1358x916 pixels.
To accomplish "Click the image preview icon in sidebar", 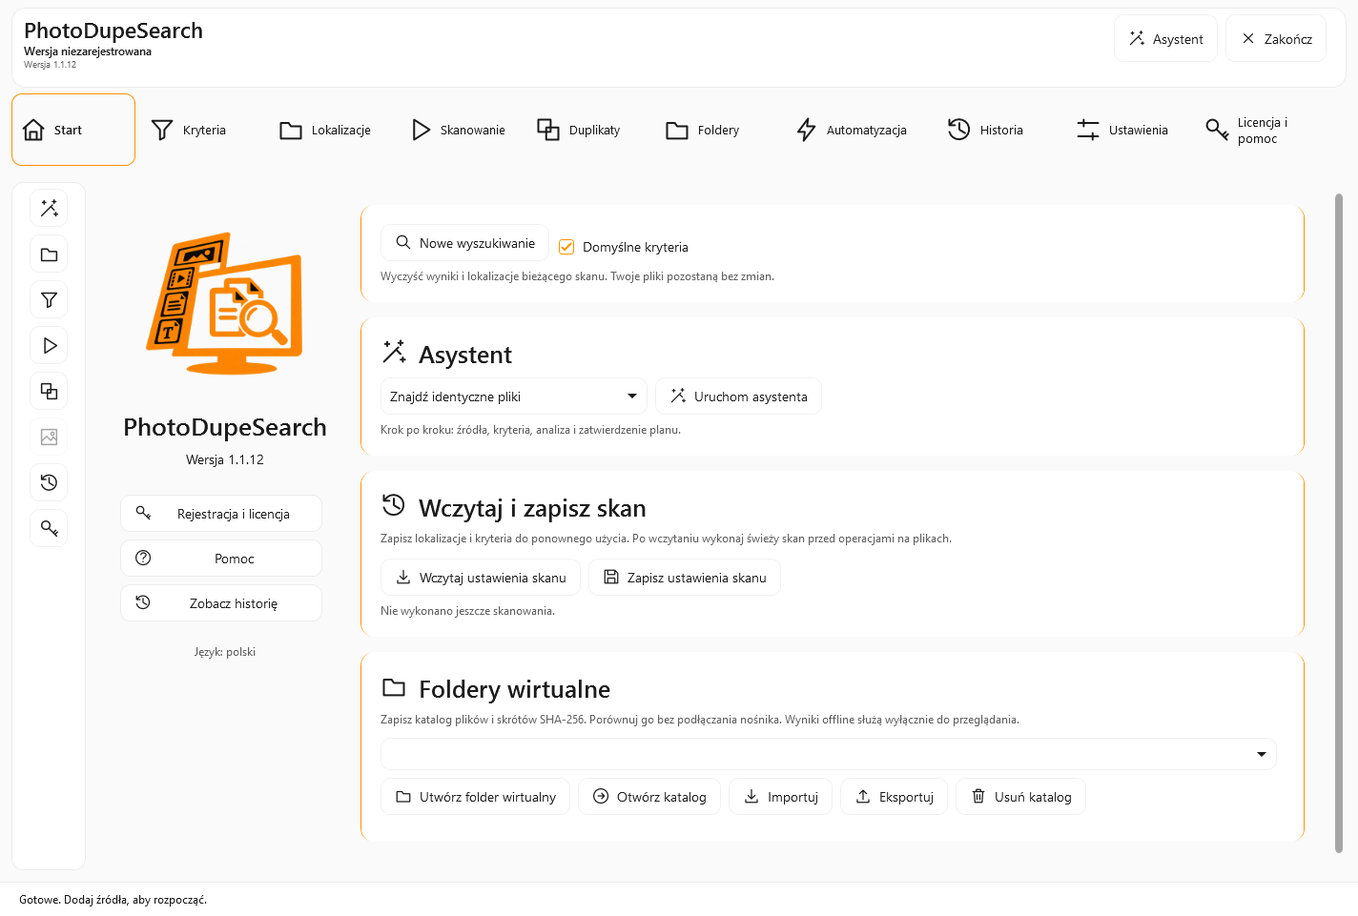I will coord(49,437).
